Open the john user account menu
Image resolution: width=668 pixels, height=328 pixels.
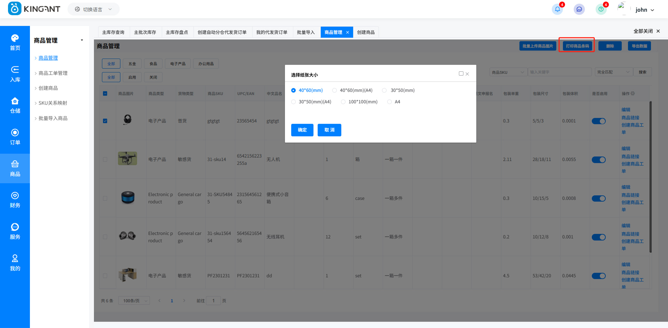644,10
